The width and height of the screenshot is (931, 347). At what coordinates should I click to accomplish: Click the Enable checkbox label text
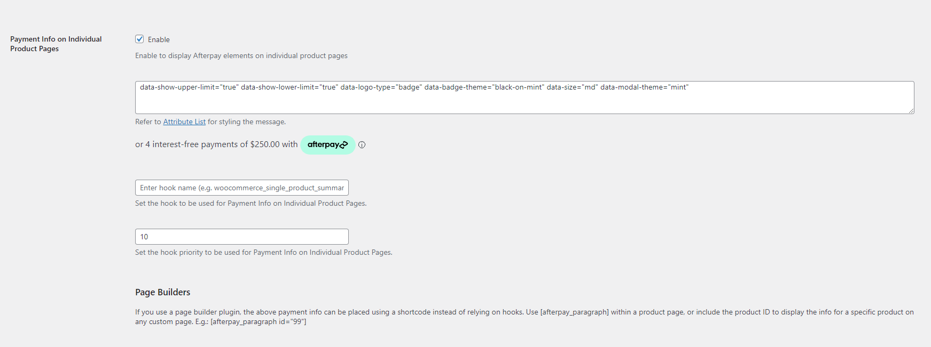point(159,39)
